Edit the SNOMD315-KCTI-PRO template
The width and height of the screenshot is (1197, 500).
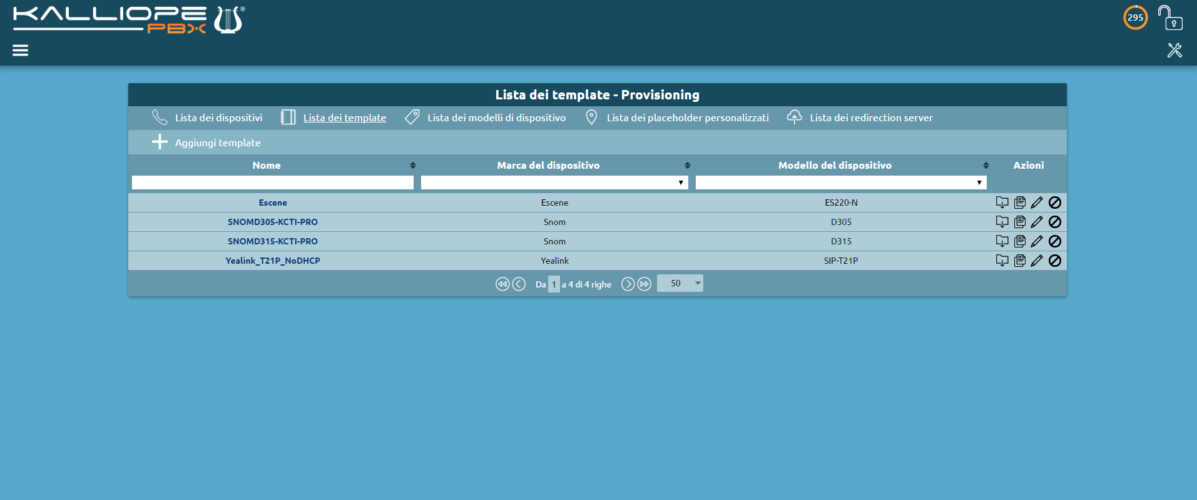click(1037, 241)
